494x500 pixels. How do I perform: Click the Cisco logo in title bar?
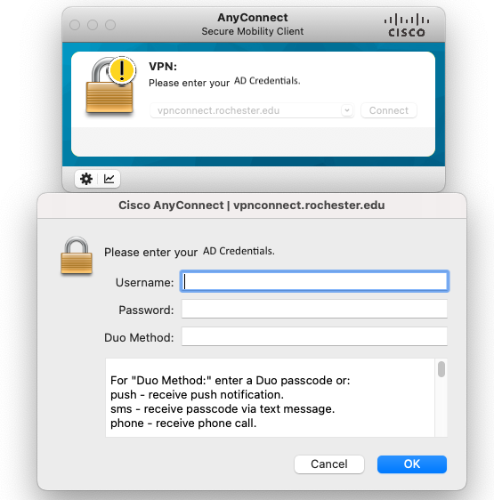[x=407, y=25]
